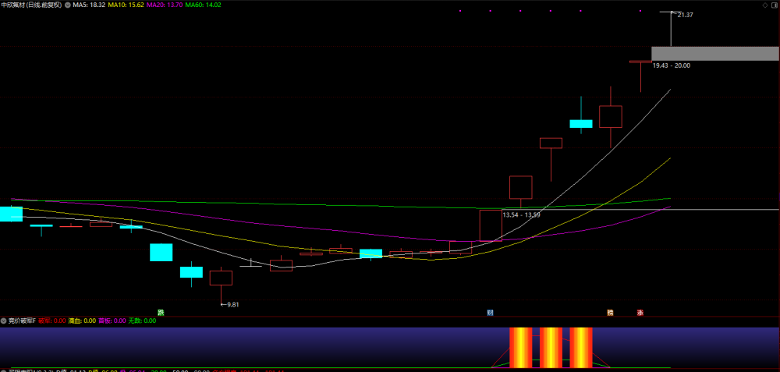Screen dimensions: 780x372
Task: Click the 中欣氟材 daily chart title
Action: coord(31,5)
